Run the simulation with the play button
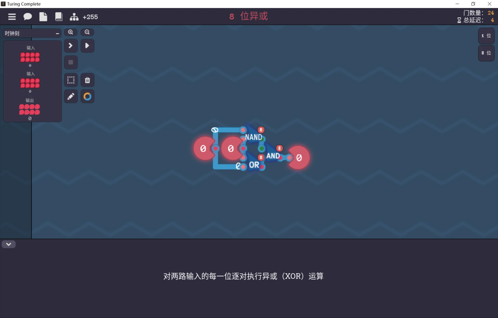The image size is (498, 318). pos(87,46)
